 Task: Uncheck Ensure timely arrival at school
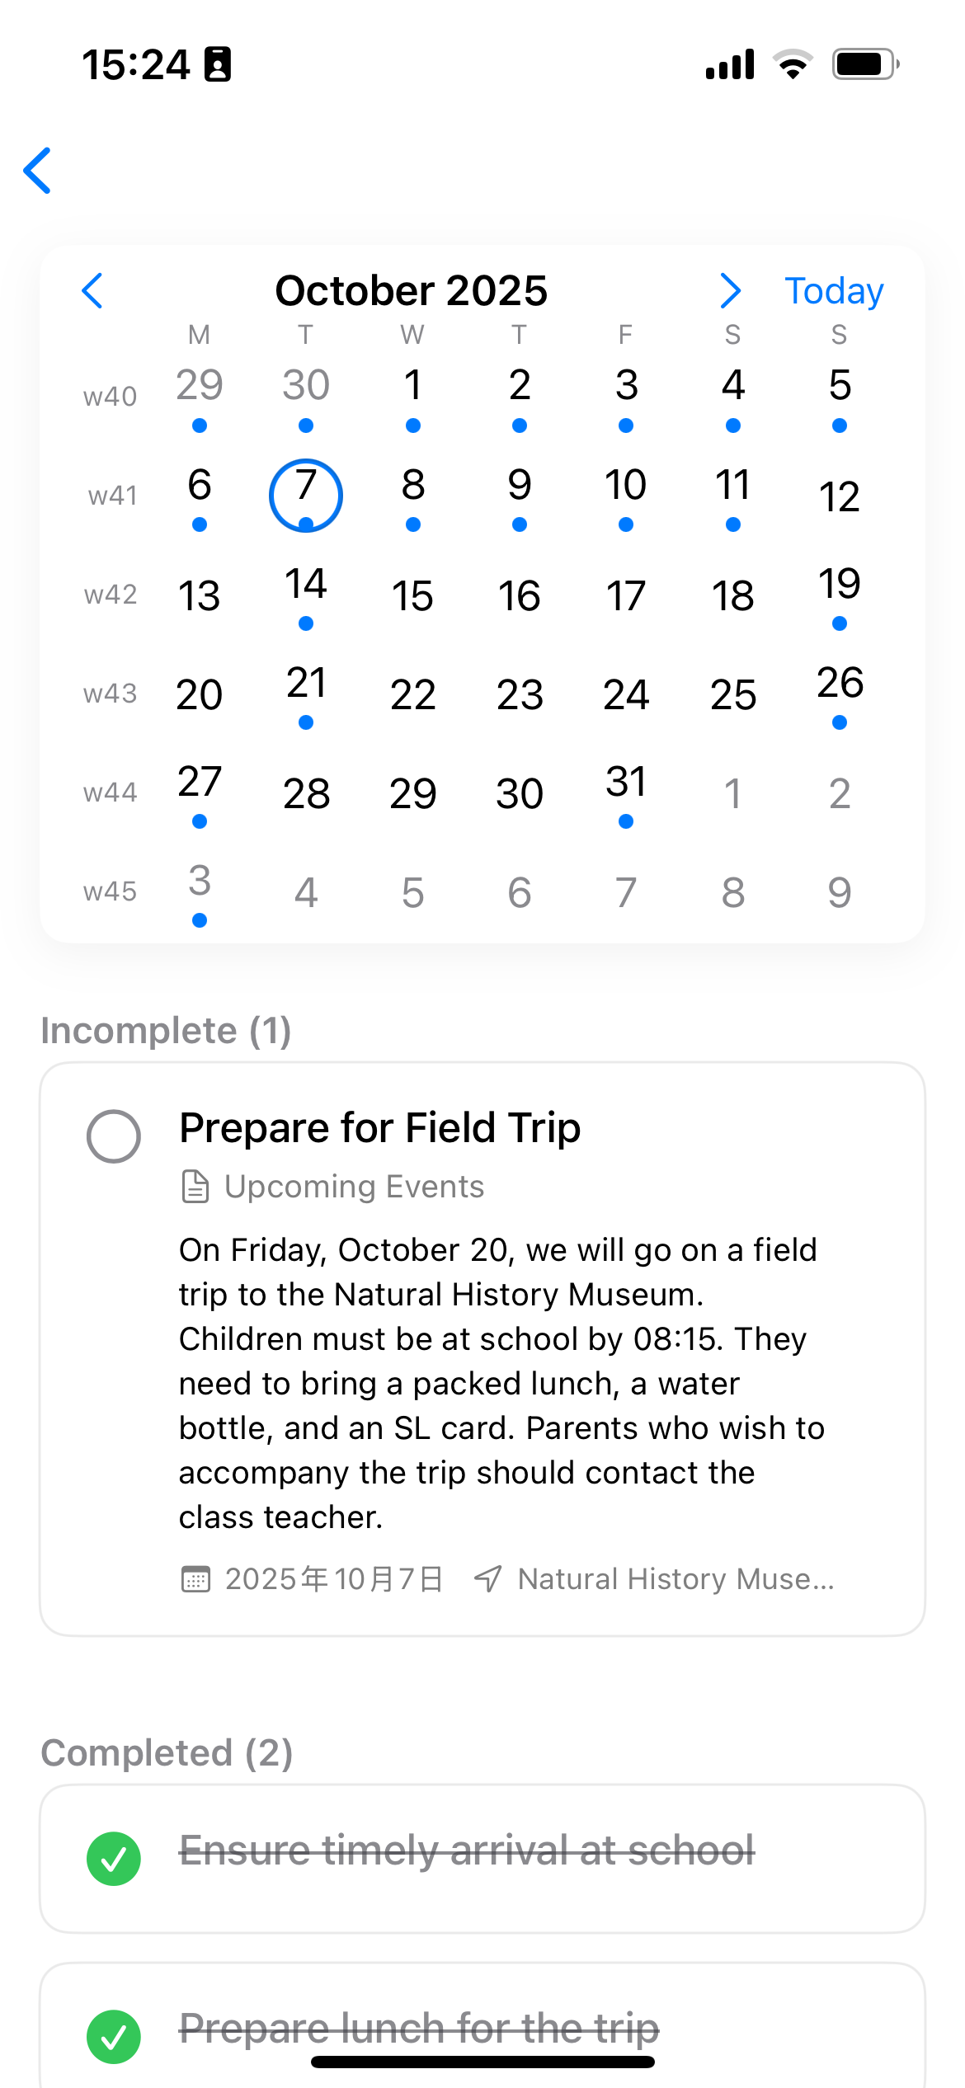pos(114,1859)
